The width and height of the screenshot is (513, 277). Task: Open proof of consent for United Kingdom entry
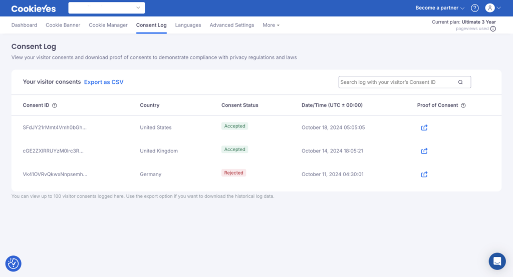coord(424,151)
